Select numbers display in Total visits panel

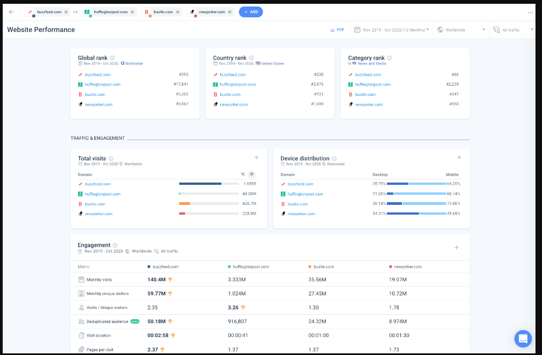[x=251, y=175]
